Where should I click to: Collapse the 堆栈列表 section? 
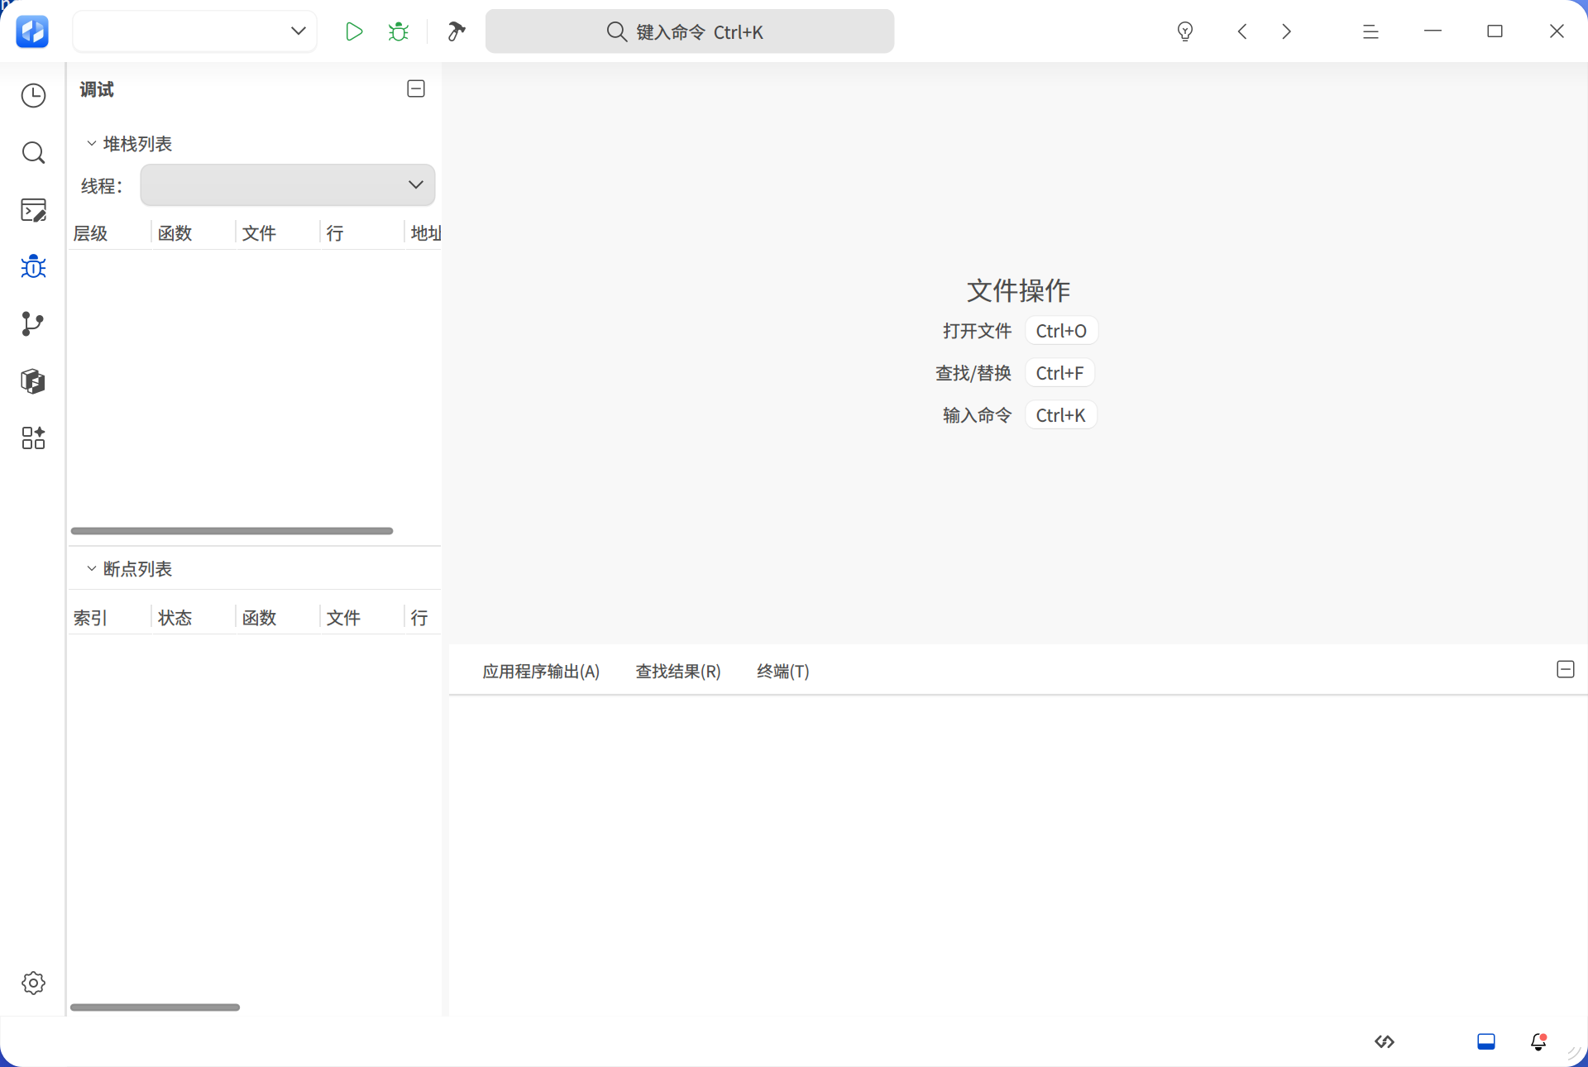[91, 143]
